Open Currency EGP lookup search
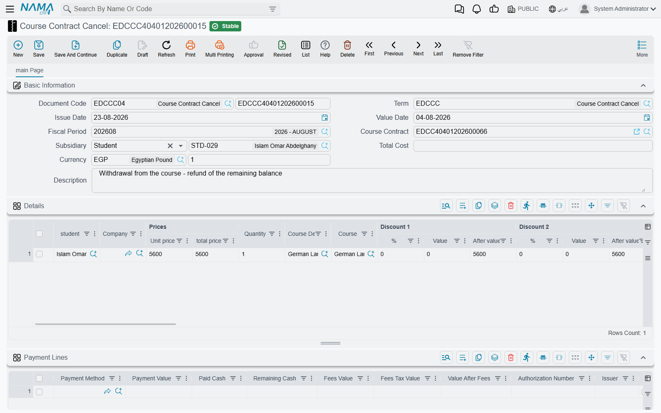Viewport: 661px width, 413px height. point(181,160)
